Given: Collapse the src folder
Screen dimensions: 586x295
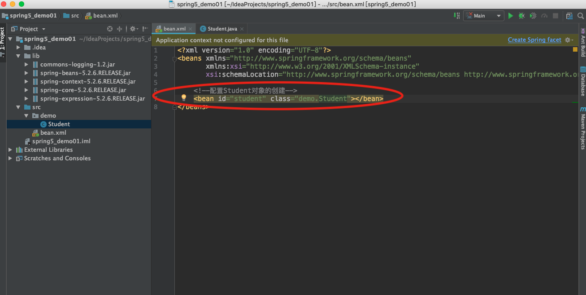Looking at the screenshot, I should (x=18, y=107).
